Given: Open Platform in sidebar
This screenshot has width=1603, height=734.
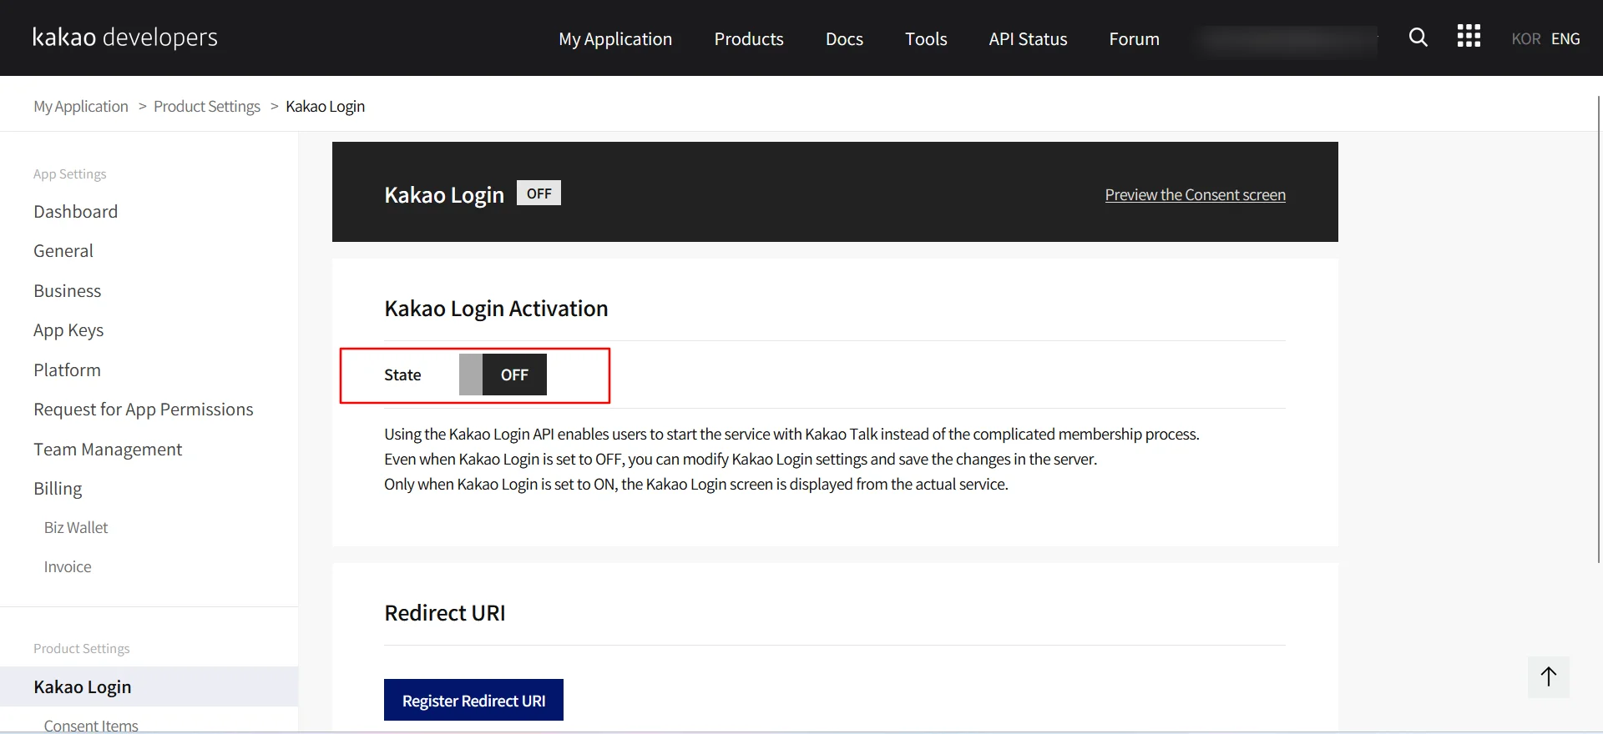Looking at the screenshot, I should (67, 370).
